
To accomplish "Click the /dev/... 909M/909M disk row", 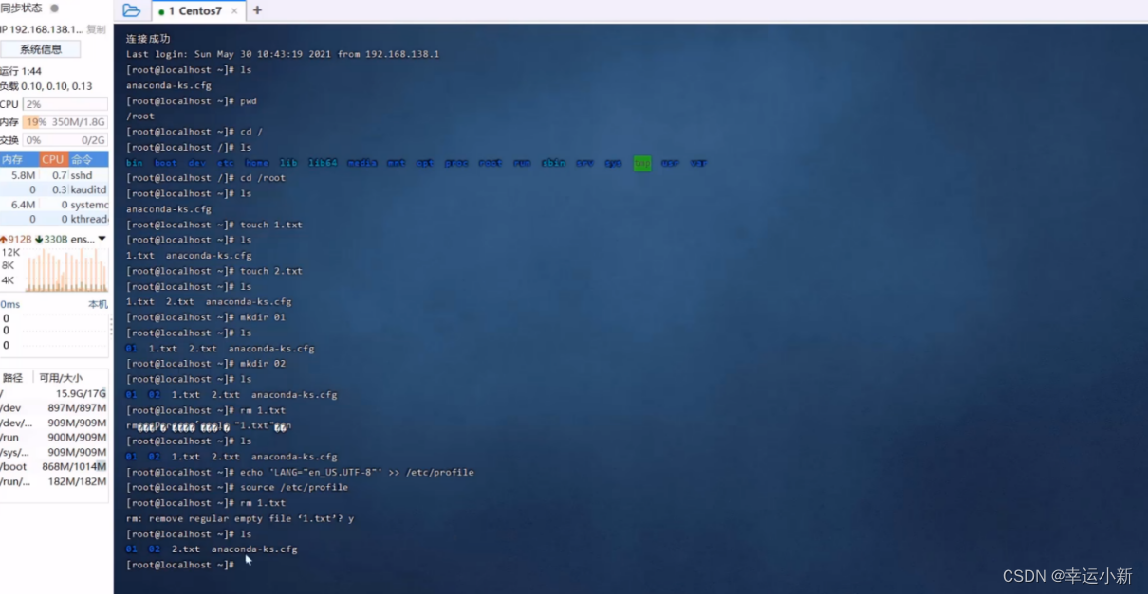I will click(x=54, y=423).
